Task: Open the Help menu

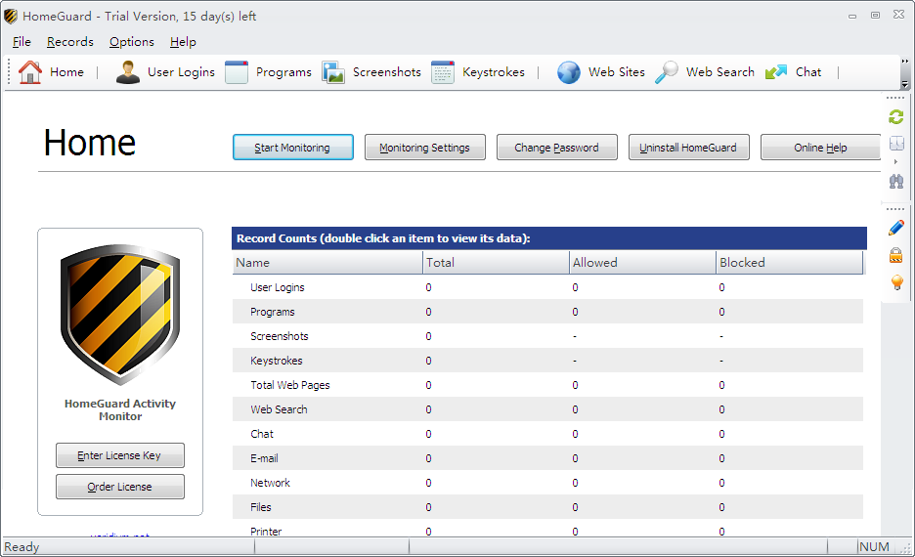Action: (183, 42)
